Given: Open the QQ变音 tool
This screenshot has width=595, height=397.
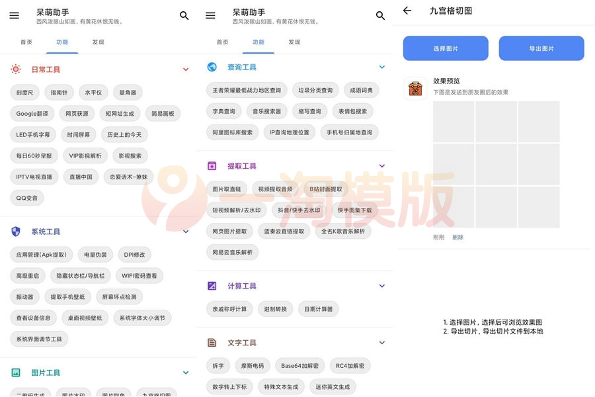Looking at the screenshot, I should [x=27, y=198].
